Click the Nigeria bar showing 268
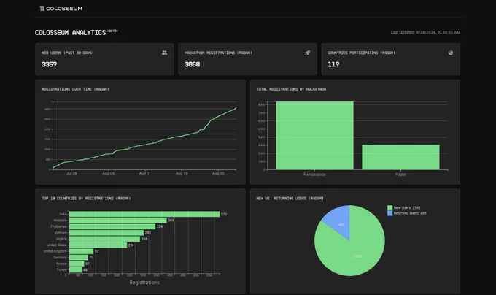 (x=104, y=239)
